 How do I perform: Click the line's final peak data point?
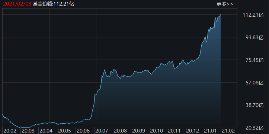coord(221,15)
